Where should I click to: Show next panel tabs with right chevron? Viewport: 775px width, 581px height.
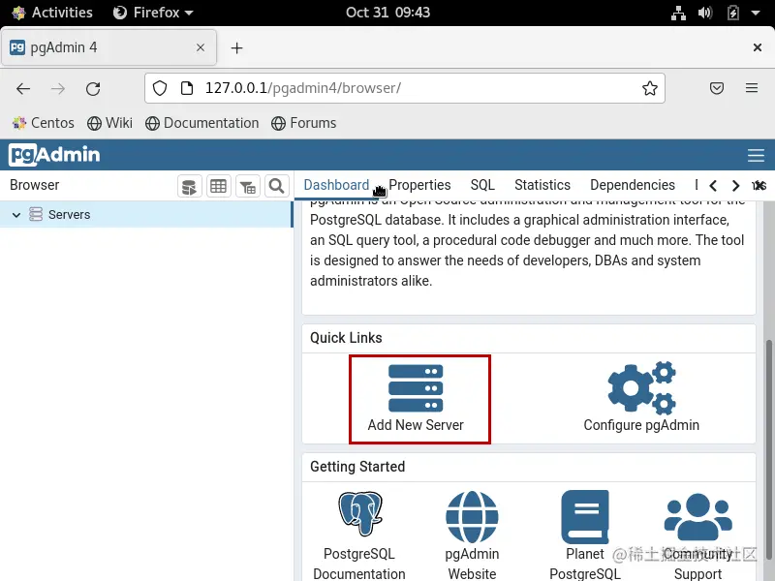pyautogui.click(x=735, y=186)
